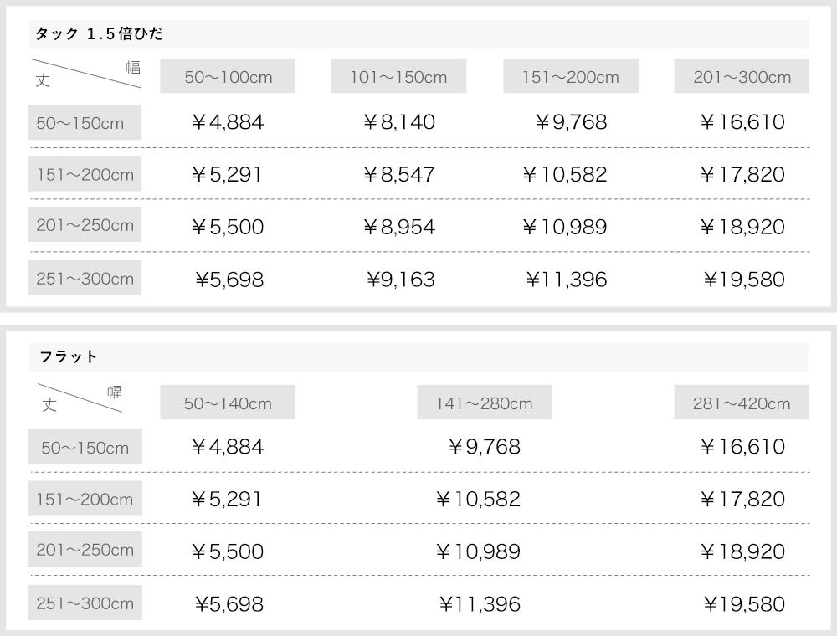Screen dimensions: 837x636
Task: Click the 141〜280cm width header
Action: [484, 403]
